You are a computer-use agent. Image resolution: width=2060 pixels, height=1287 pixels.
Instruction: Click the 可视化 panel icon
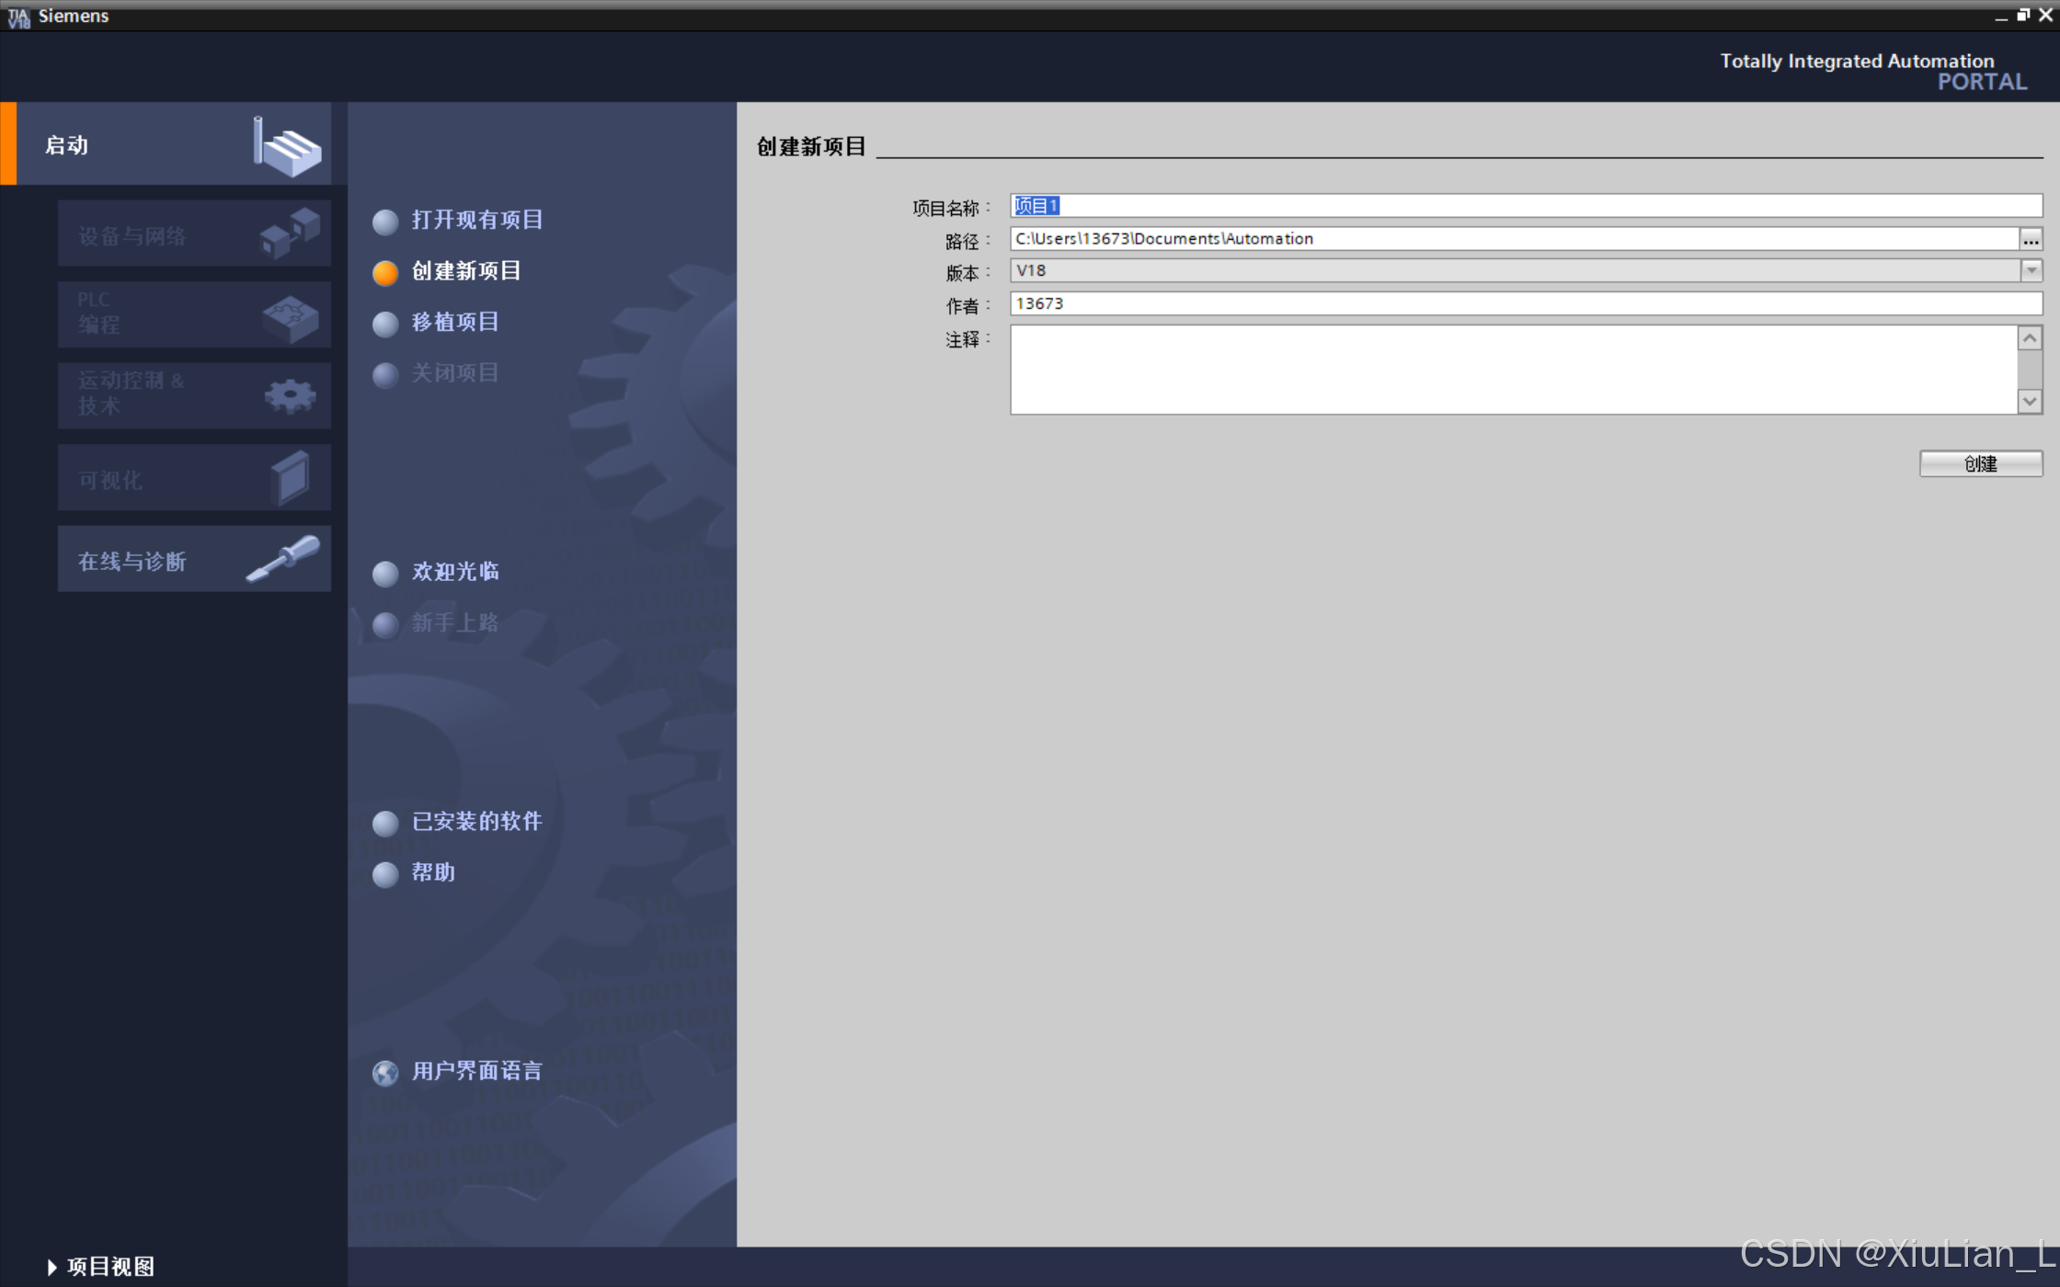click(x=291, y=477)
